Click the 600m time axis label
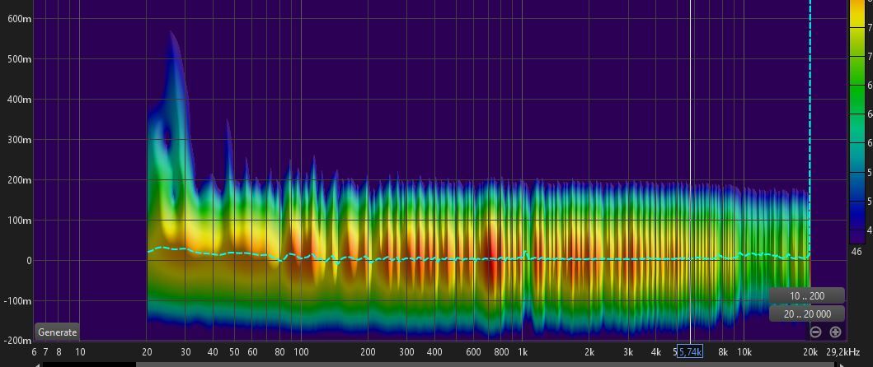873x367 pixels. click(20, 18)
